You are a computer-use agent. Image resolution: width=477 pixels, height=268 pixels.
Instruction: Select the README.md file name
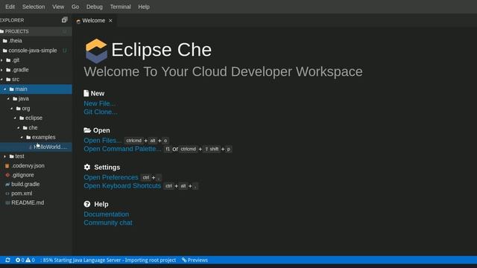pyautogui.click(x=28, y=202)
